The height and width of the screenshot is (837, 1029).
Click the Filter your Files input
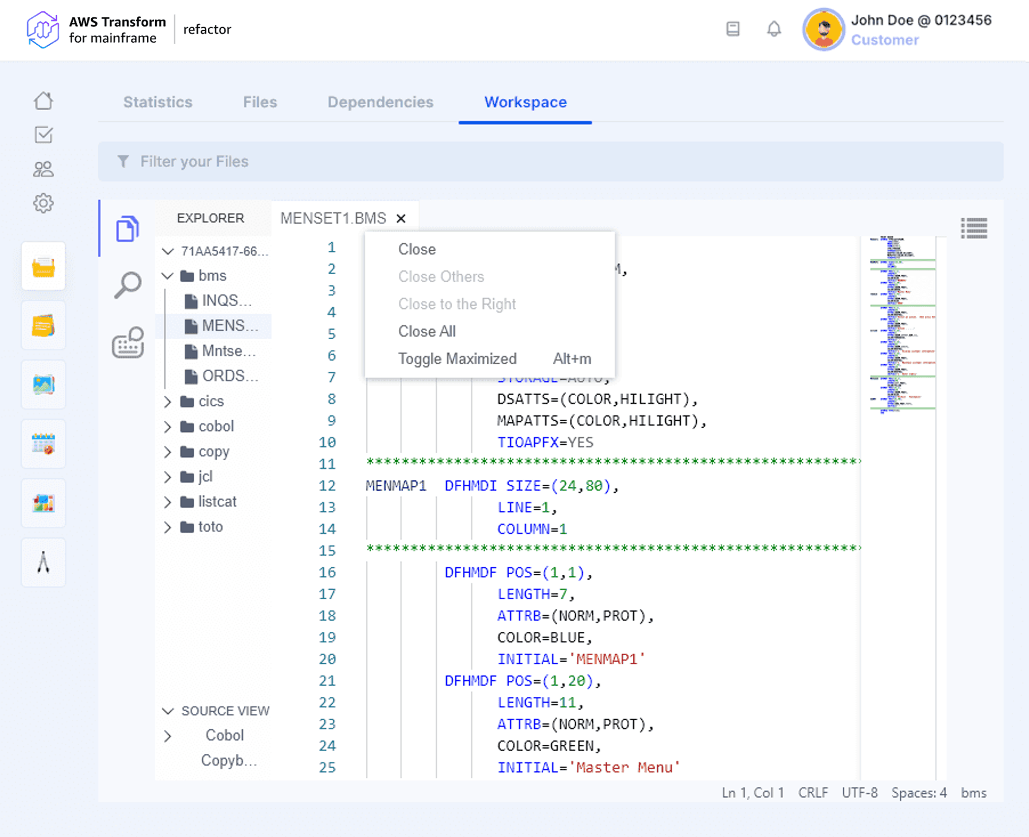pos(550,162)
